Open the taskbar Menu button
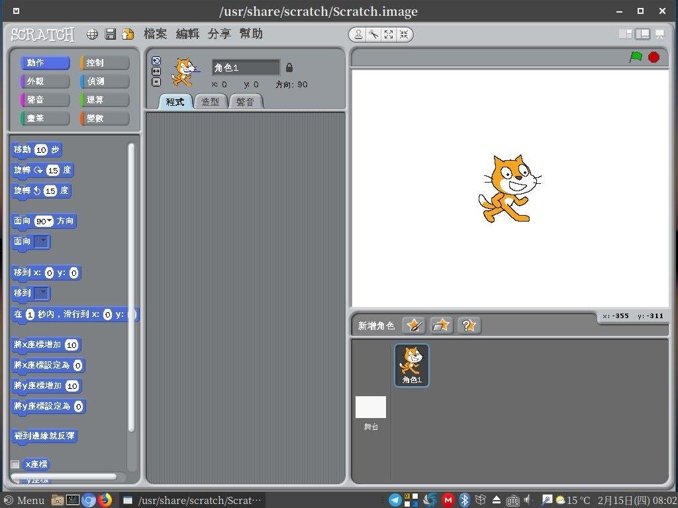Image resolution: width=678 pixels, height=508 pixels. 24,500
